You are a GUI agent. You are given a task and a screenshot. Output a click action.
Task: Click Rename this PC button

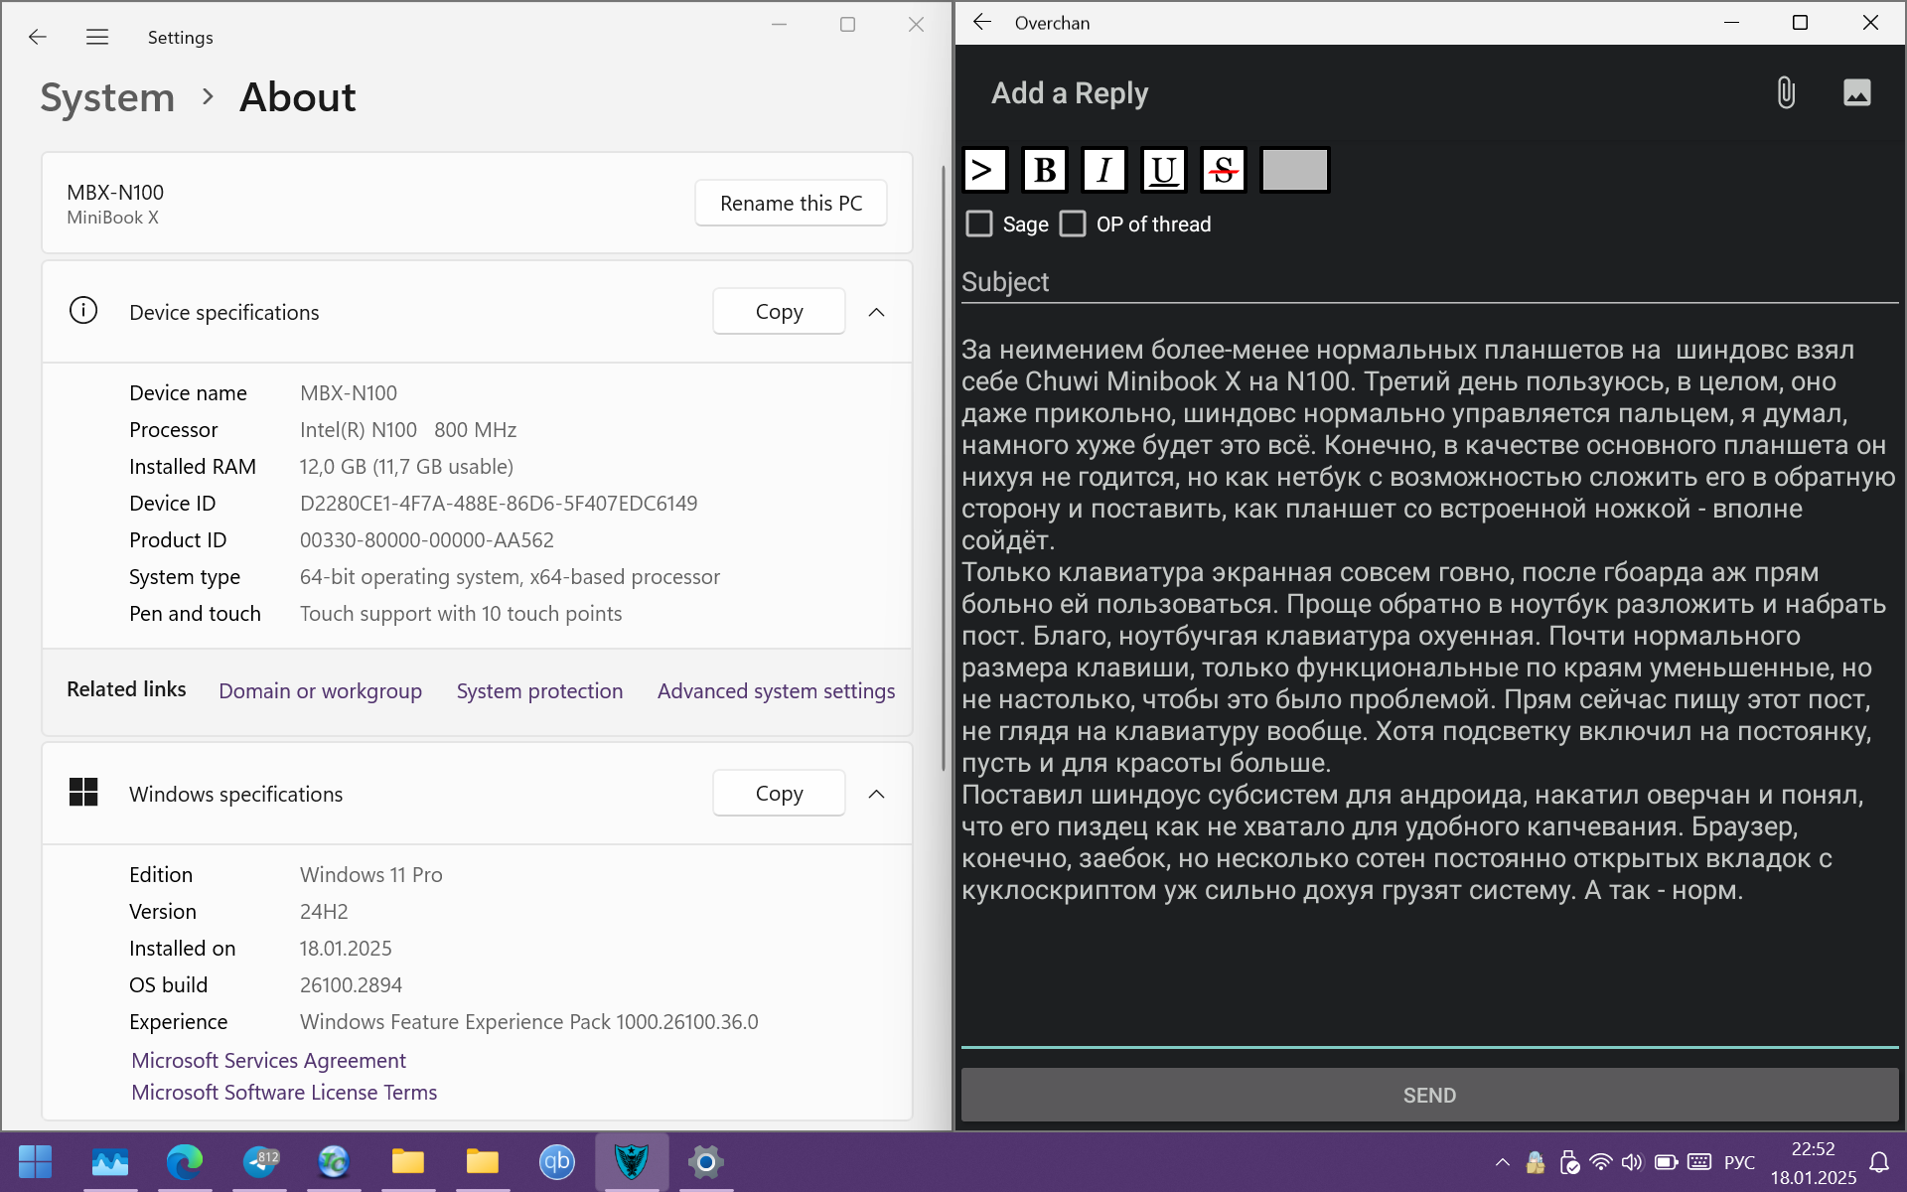[x=791, y=203]
